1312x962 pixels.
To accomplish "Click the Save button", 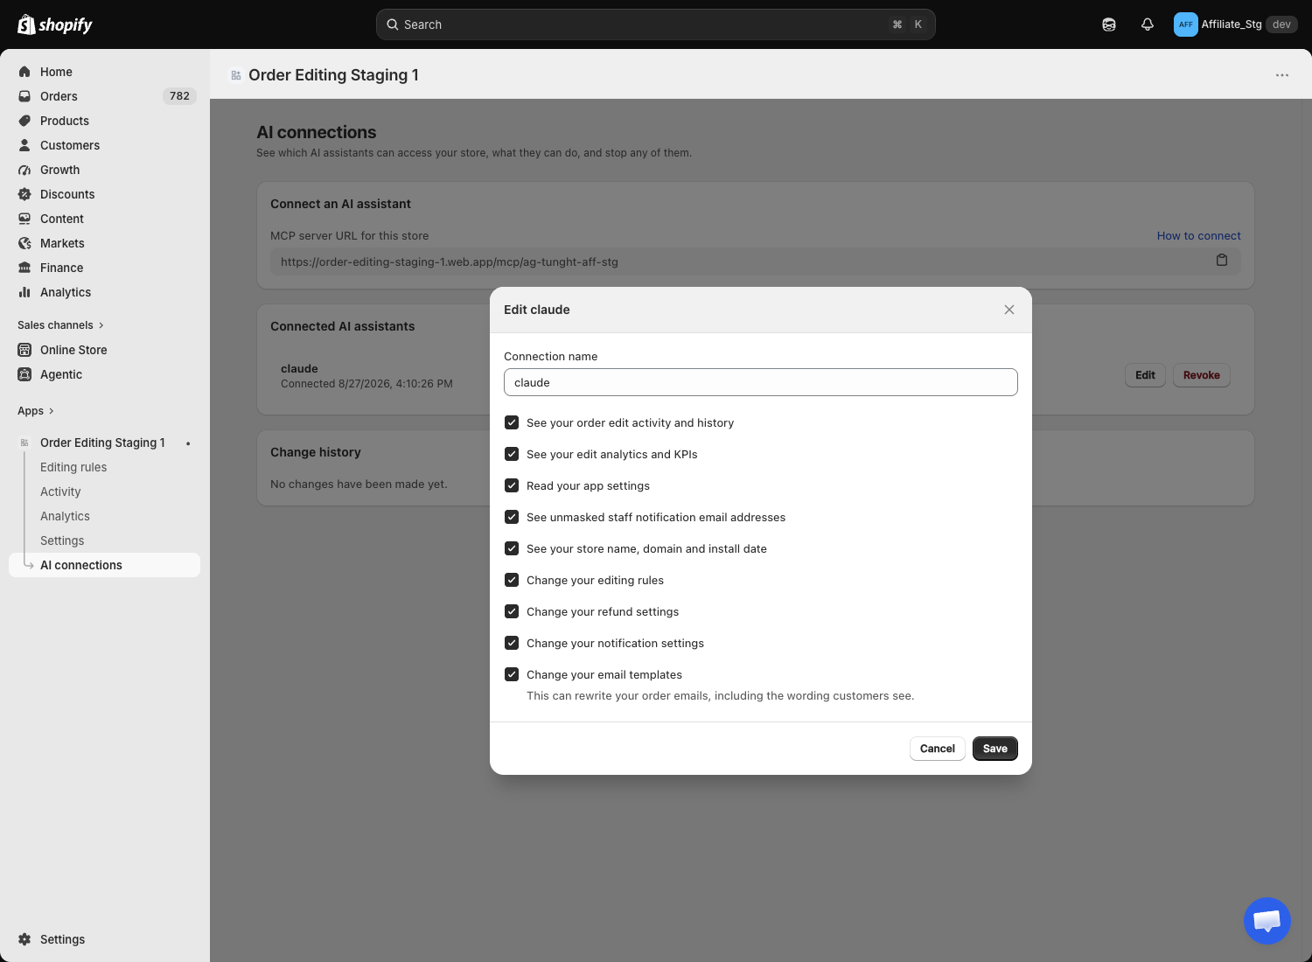I will [x=995, y=749].
